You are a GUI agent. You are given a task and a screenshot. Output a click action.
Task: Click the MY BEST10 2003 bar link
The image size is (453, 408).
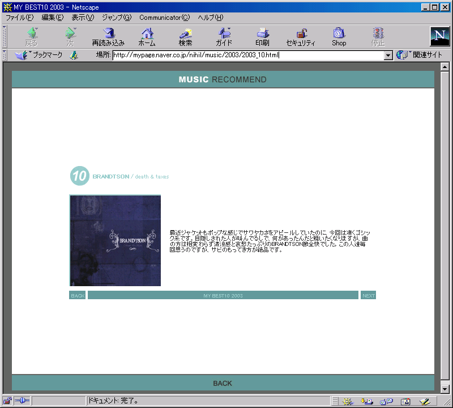[x=223, y=295]
